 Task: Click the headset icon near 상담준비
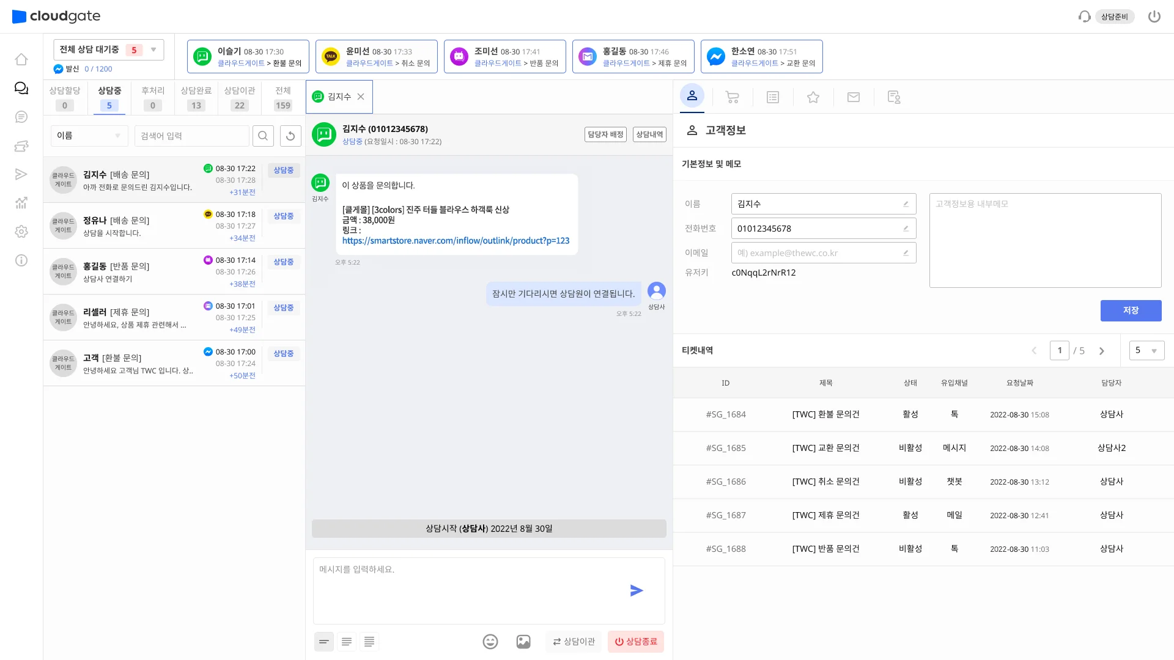[x=1084, y=16]
